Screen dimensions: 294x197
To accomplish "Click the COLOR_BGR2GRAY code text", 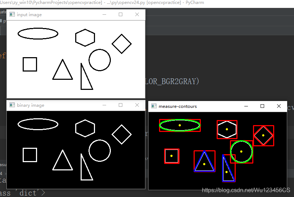I will [172, 82].
